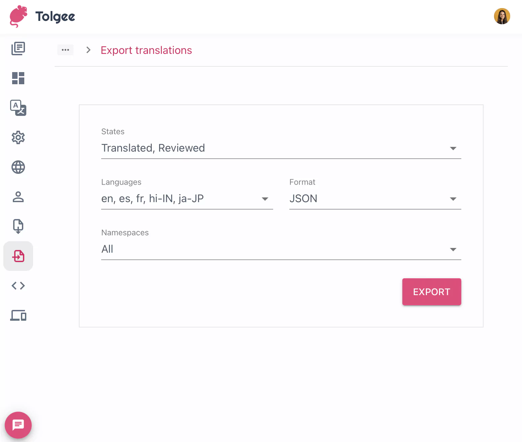Open the Integrate code icon
Screen dimensions: 522x442
18,285
